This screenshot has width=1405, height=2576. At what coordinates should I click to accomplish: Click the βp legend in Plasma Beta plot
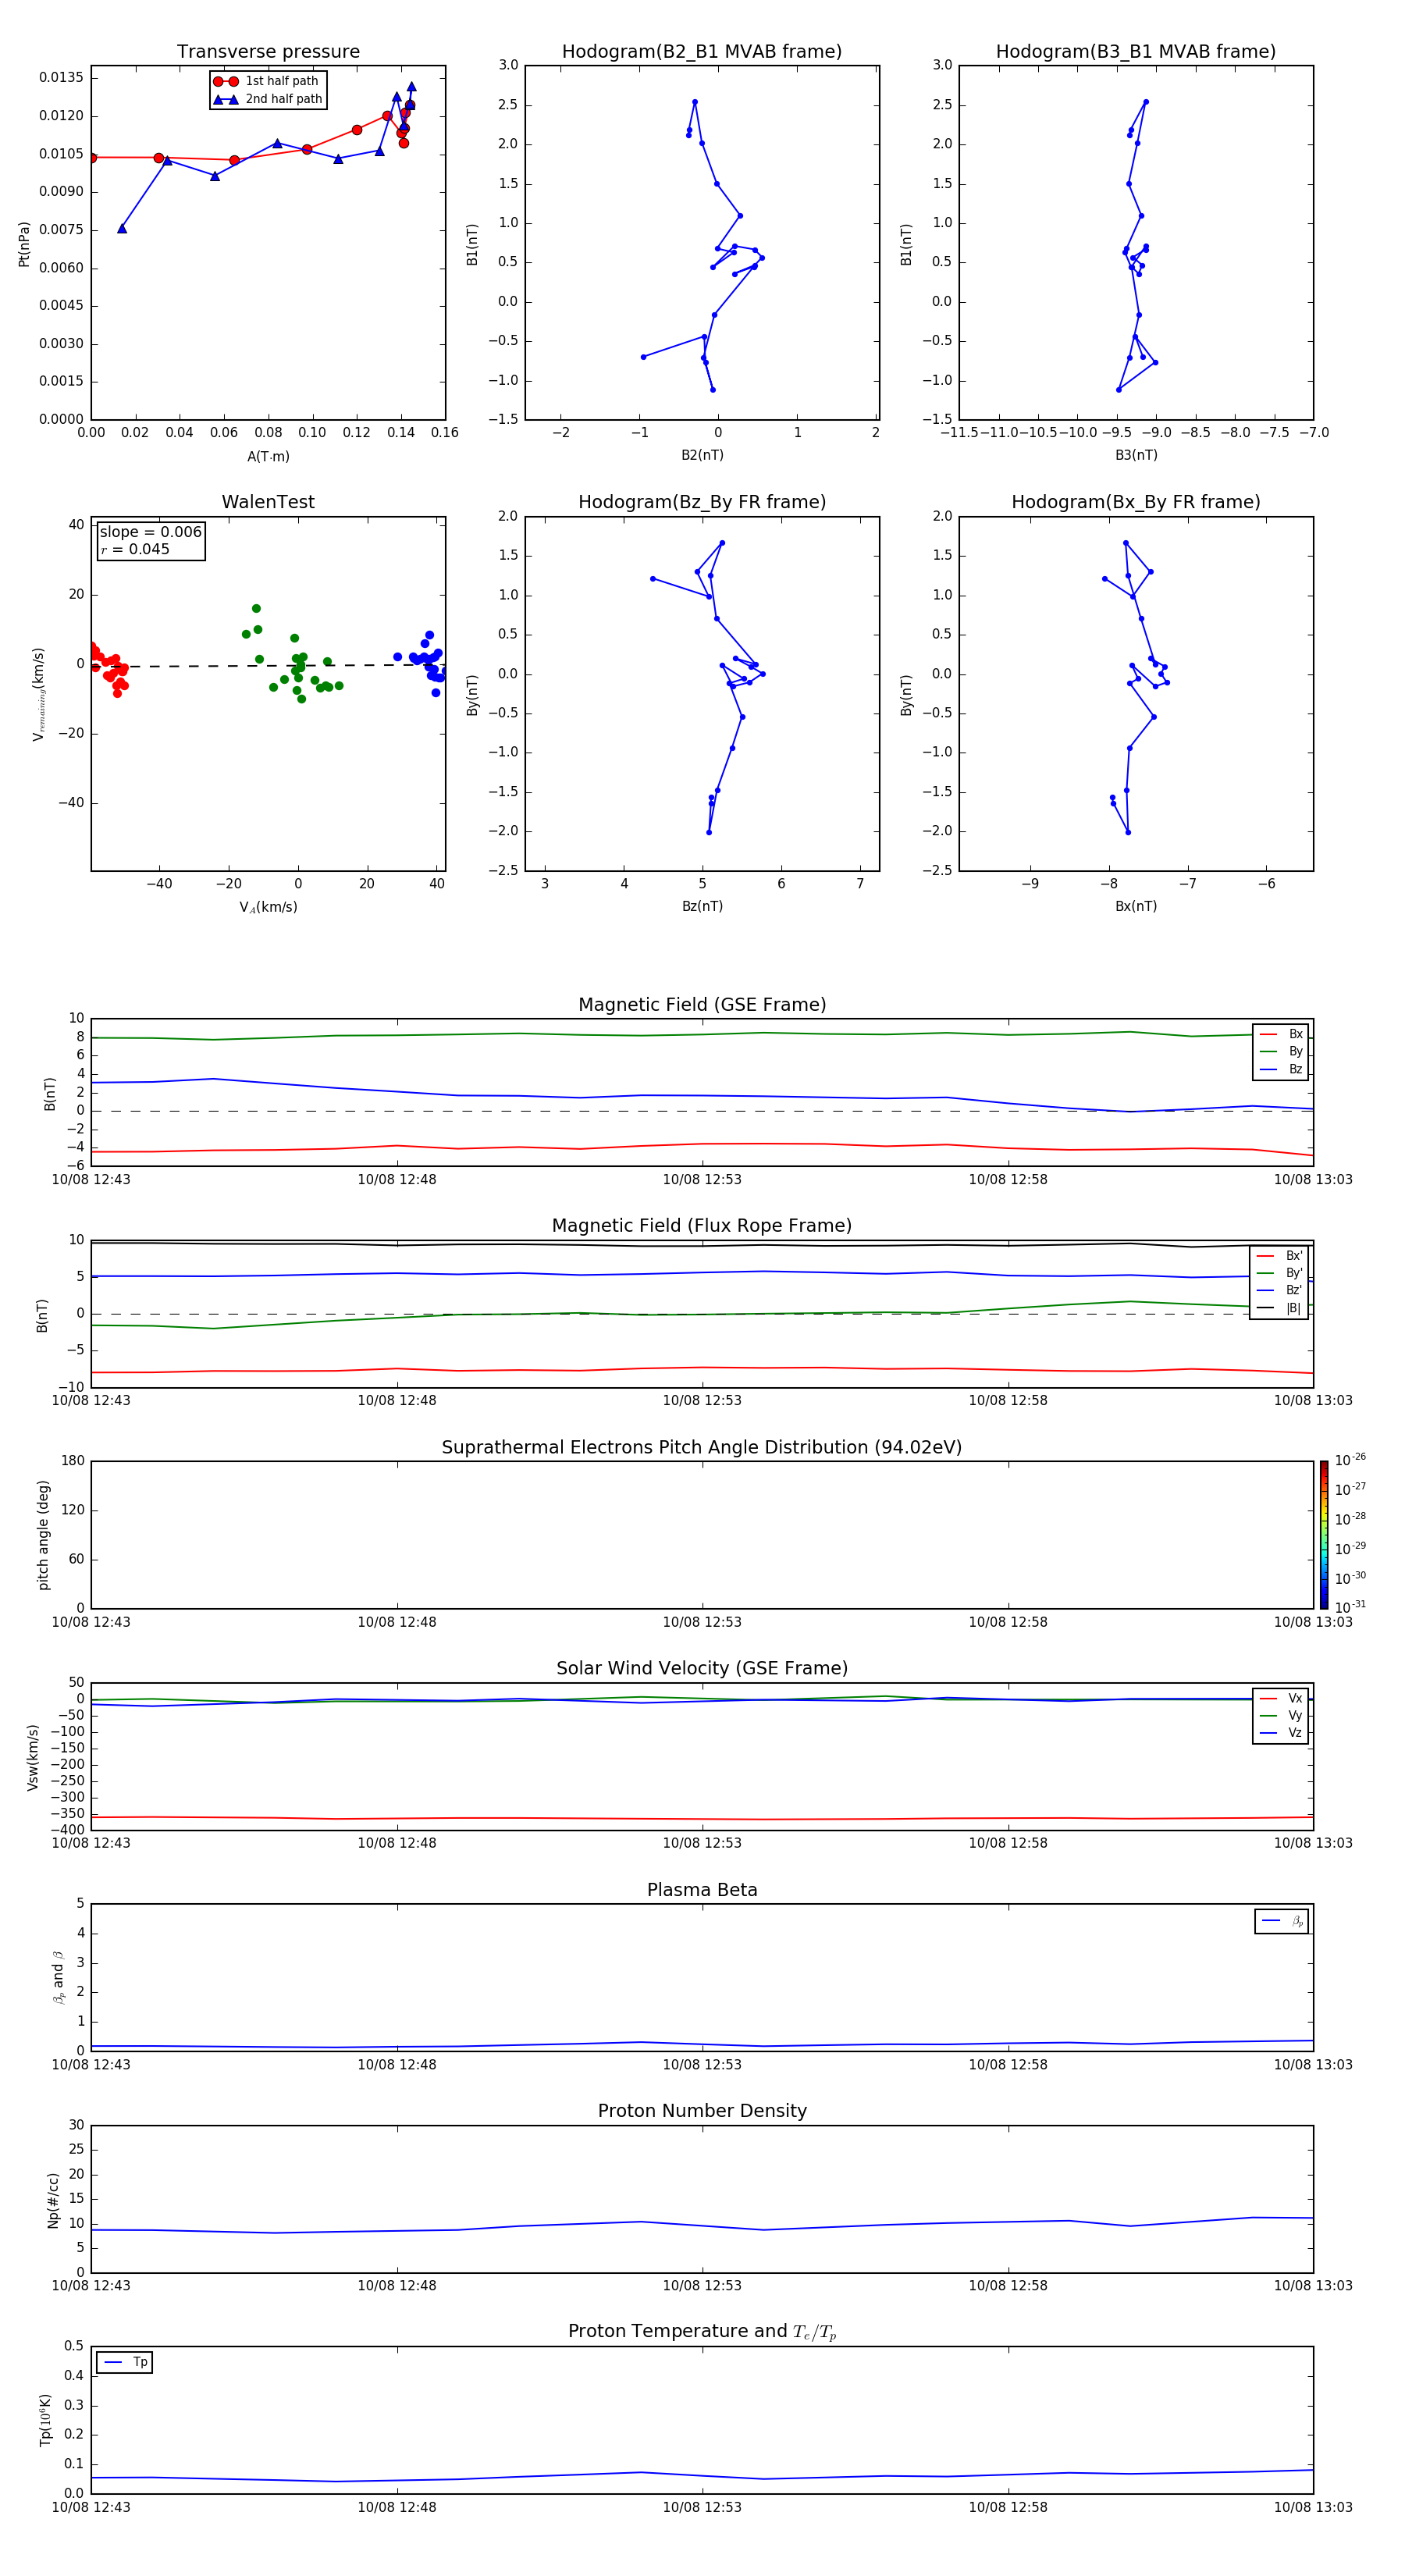[x=1282, y=1921]
